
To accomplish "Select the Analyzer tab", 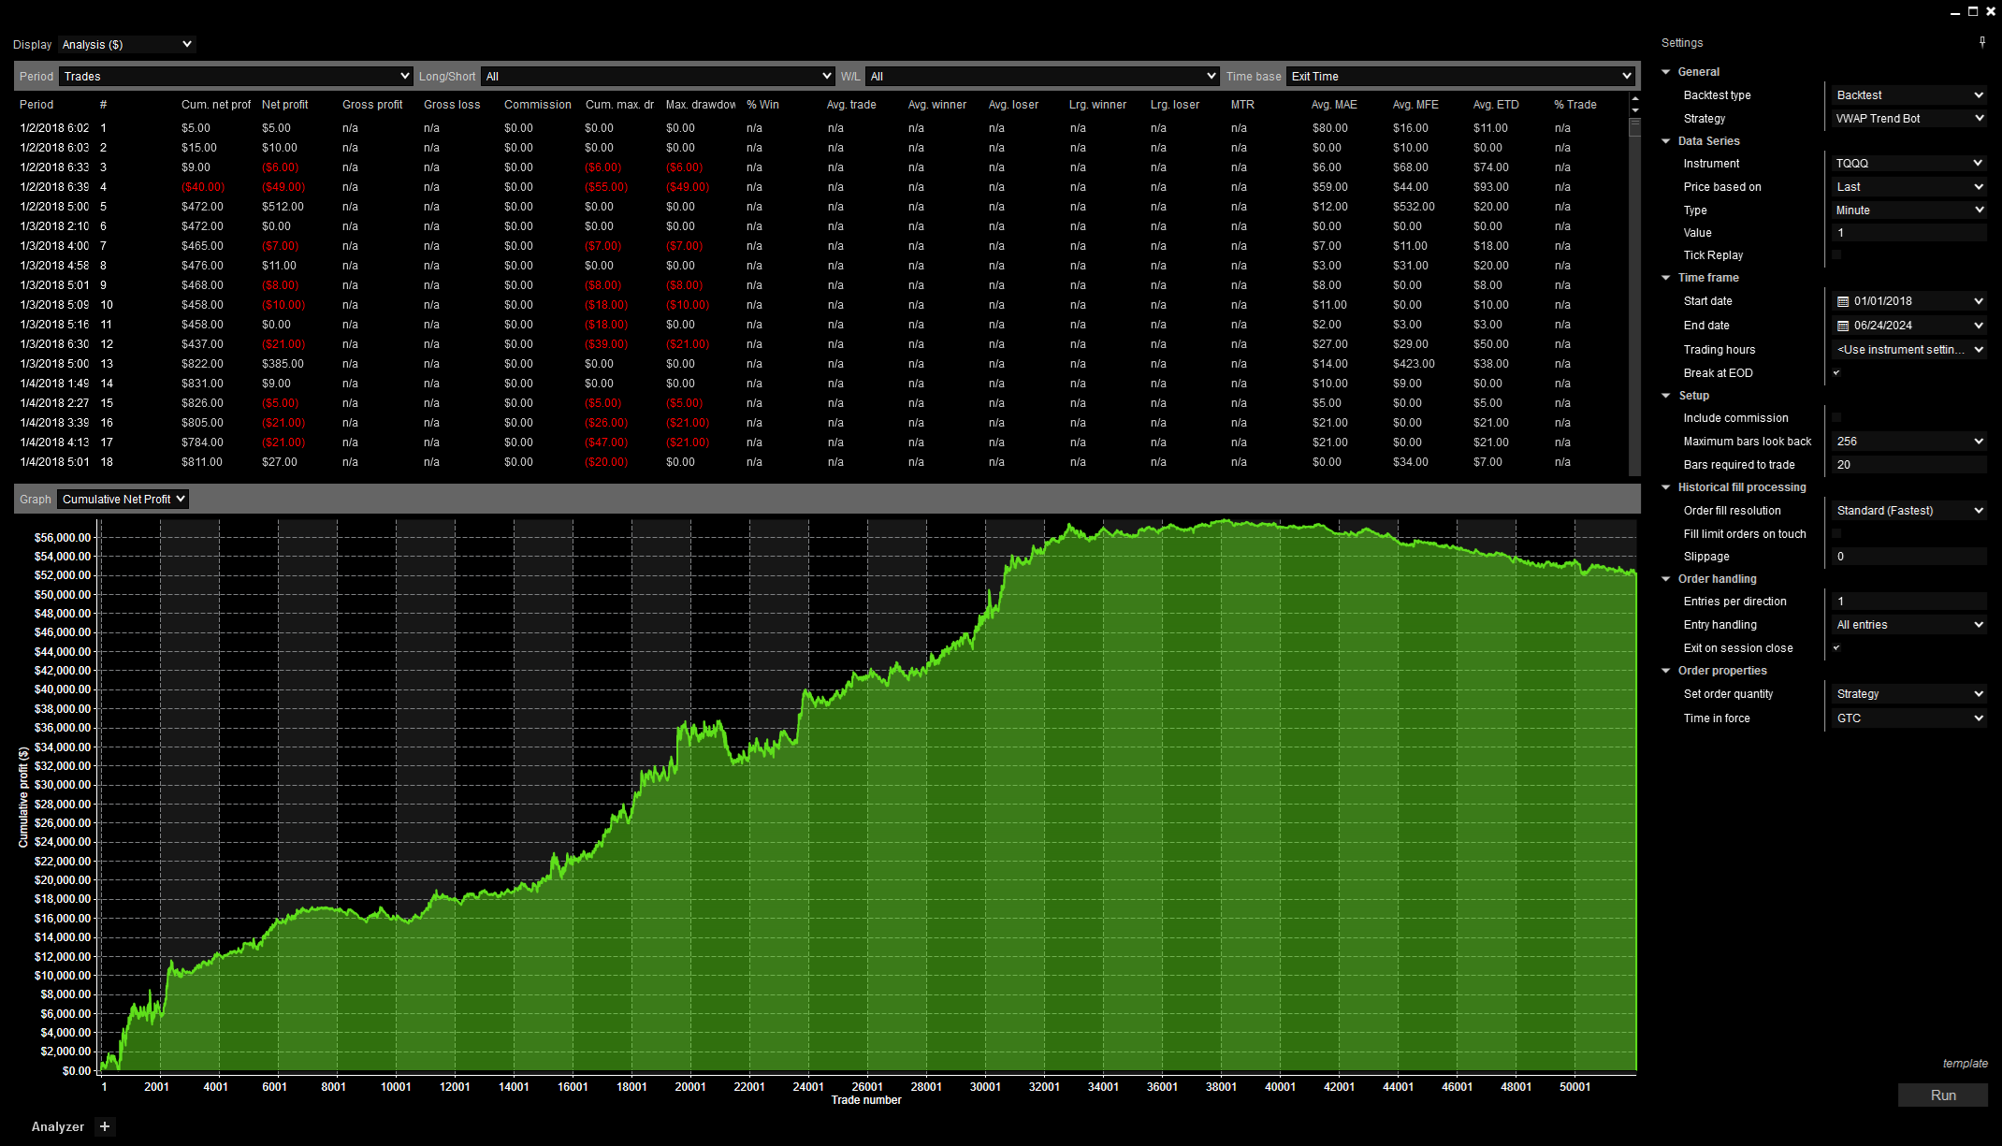I will point(57,1126).
